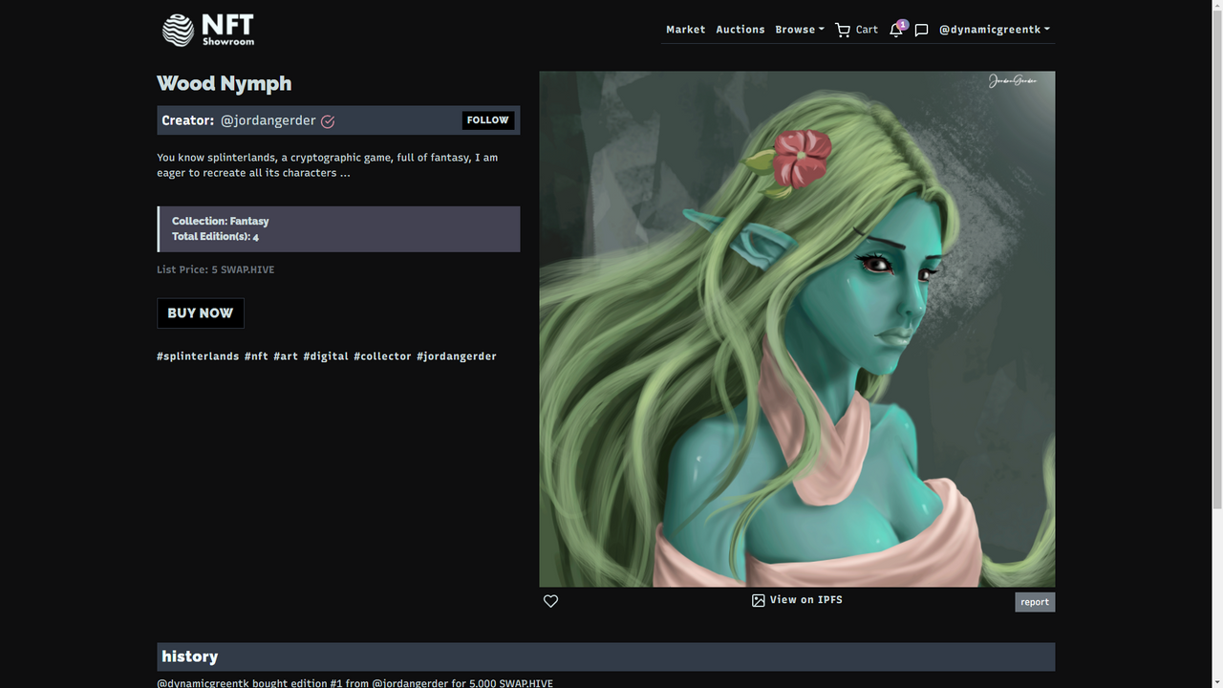Open the #jordangerder tag
Image resolution: width=1223 pixels, height=688 pixels.
(457, 356)
